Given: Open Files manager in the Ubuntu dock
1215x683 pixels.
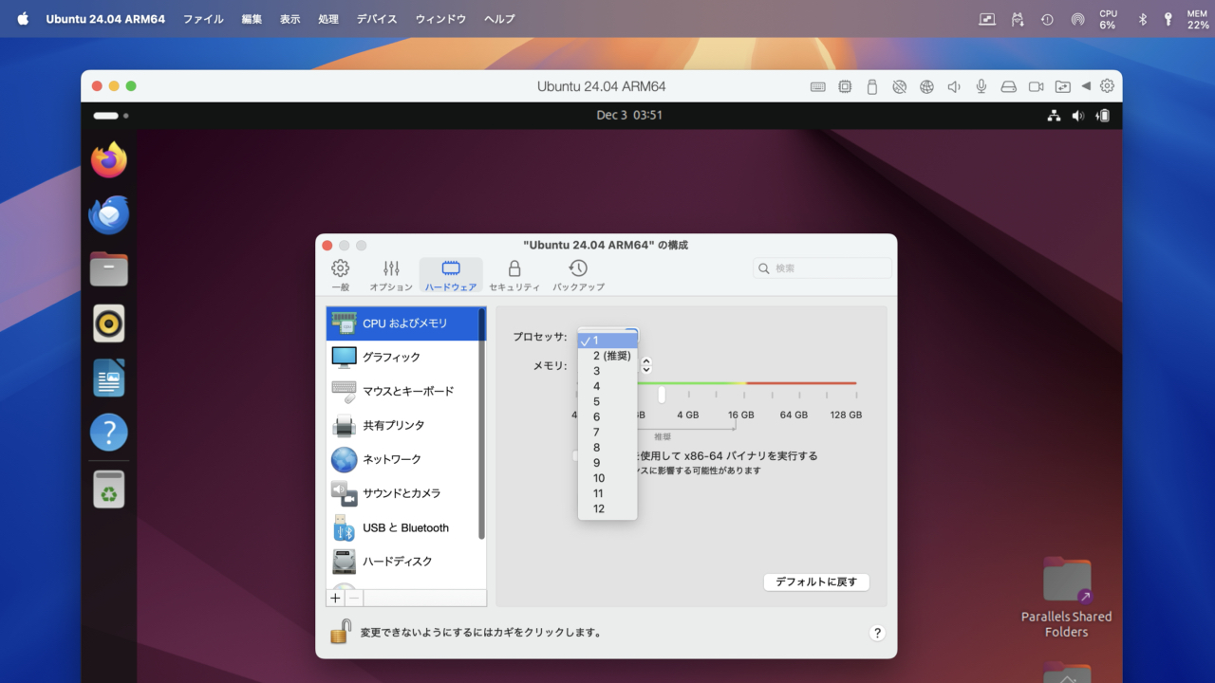Looking at the screenshot, I should point(109,269).
